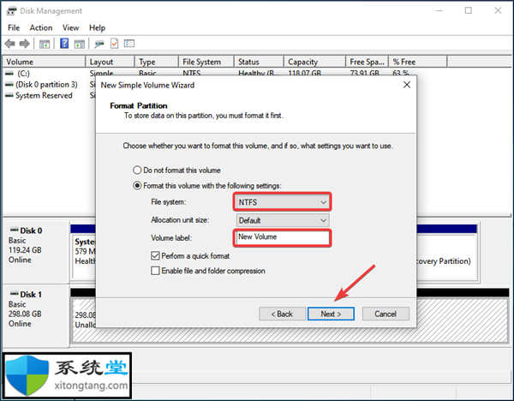Viewport: 514px width, 401px height.
Task: Click the Show/Hide Console Tree toolbar icon
Action: click(45, 44)
